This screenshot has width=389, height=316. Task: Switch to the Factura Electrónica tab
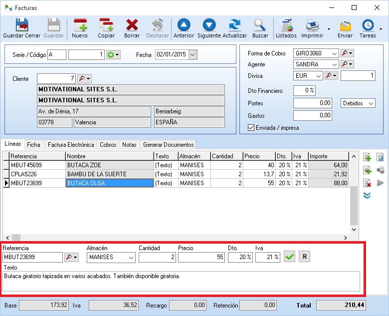[70, 145]
